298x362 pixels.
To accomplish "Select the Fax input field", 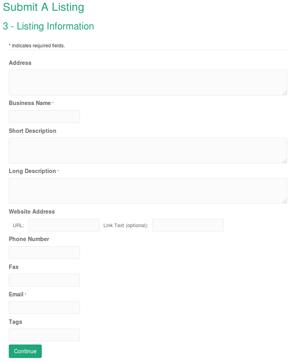I will pyautogui.click(x=44, y=280).
